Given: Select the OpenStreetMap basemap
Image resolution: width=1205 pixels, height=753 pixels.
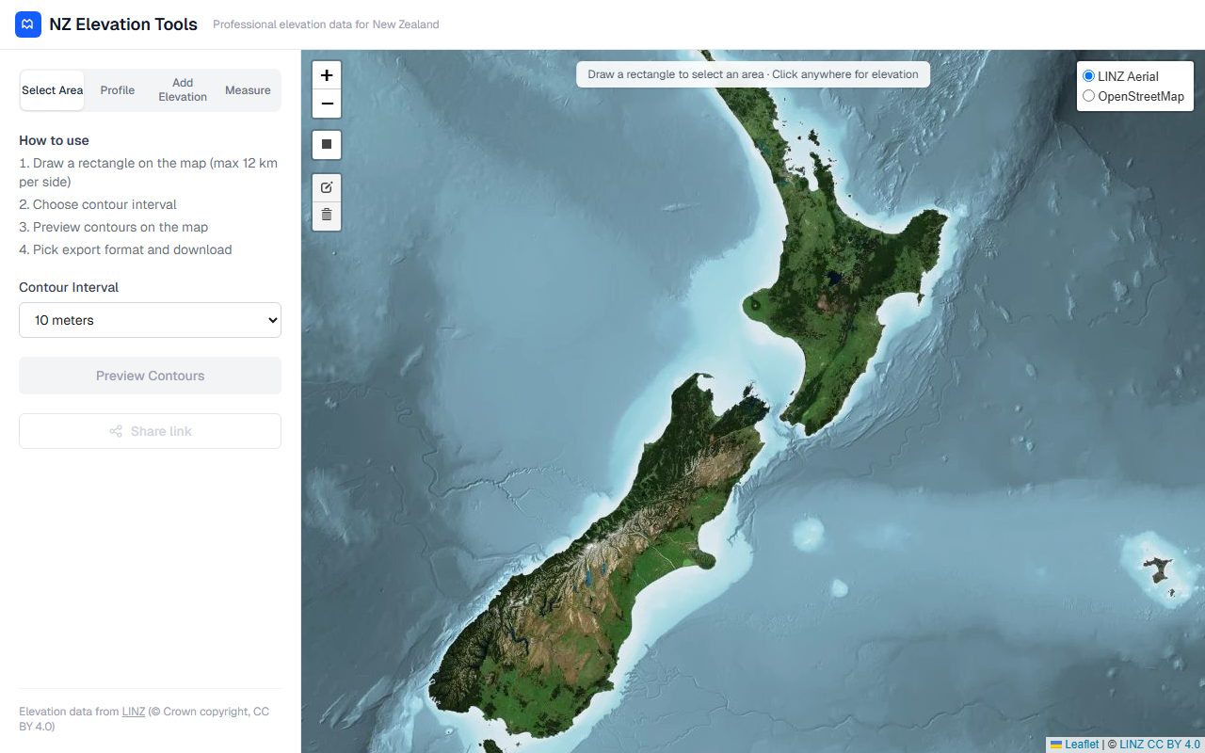Looking at the screenshot, I should (x=1089, y=96).
